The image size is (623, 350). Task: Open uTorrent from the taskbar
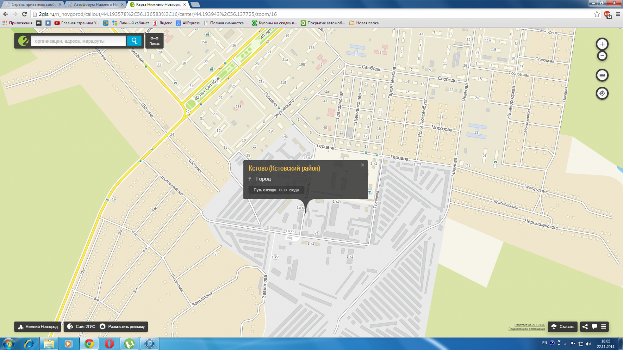click(x=129, y=344)
